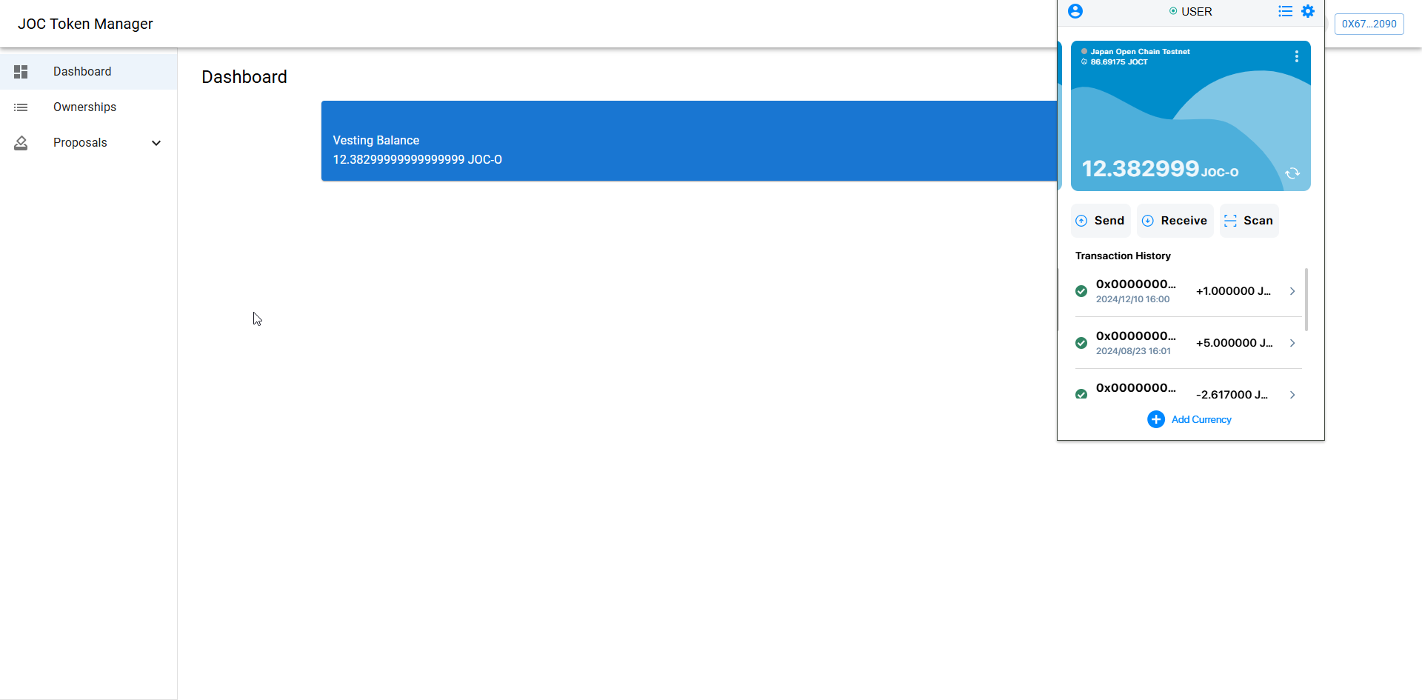Click the Proposals stamp icon in sidebar
1422x700 pixels.
(21, 143)
